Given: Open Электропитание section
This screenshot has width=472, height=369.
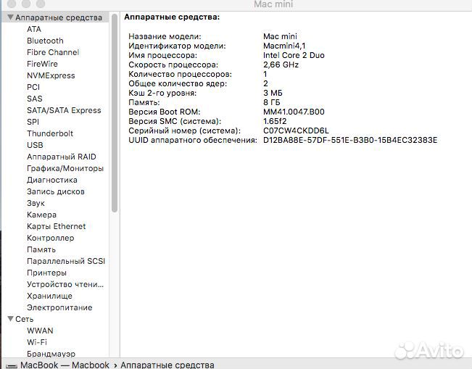Looking at the screenshot, I should click(x=59, y=307).
